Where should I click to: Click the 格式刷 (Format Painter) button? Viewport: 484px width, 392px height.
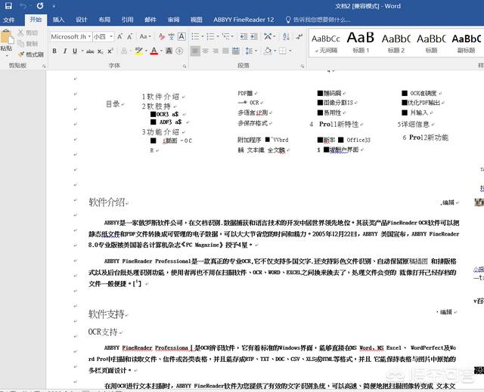30,54
